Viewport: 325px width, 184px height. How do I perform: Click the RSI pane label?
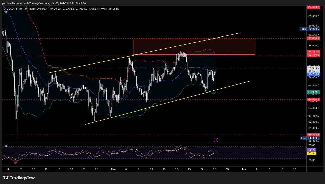tap(5, 146)
